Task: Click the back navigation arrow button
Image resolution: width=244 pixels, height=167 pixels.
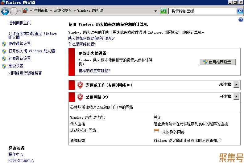Action: pyautogui.click(x=5, y=11)
